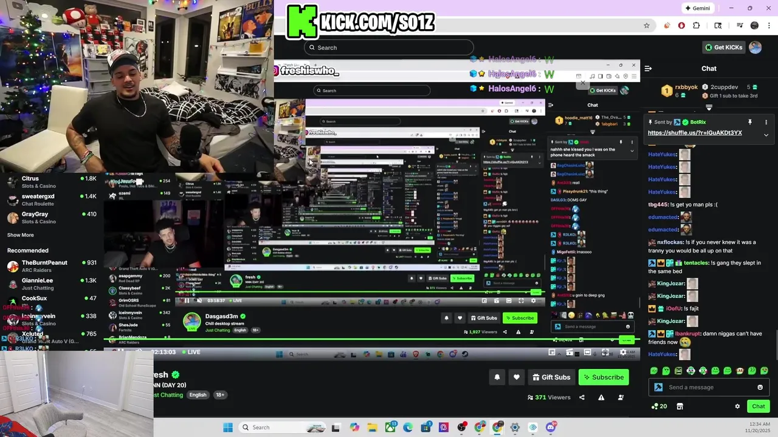The image size is (778, 437).
Task: Open the emoji picker in message box
Action: tap(760, 387)
